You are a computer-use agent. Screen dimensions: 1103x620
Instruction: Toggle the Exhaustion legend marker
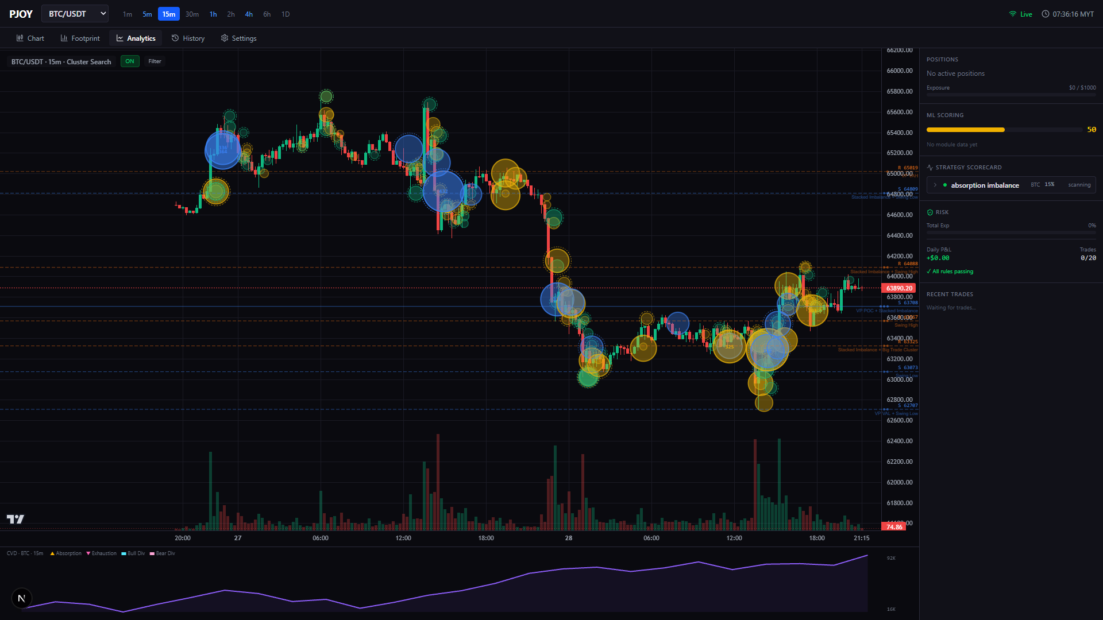(x=88, y=553)
